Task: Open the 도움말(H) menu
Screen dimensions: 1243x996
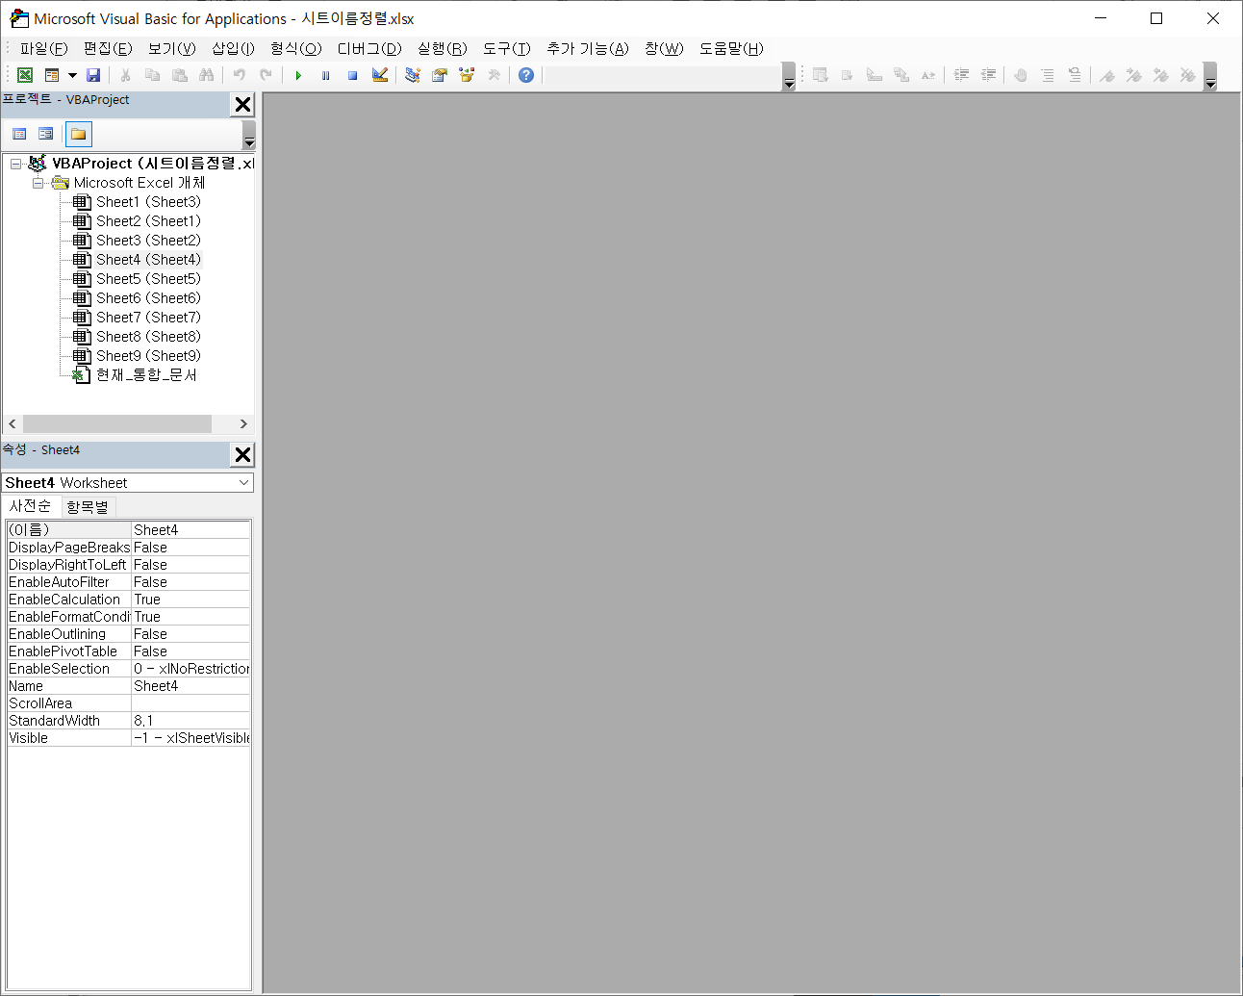Action: click(731, 48)
